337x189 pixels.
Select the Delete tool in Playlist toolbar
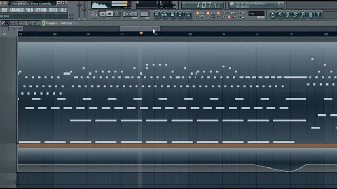point(12,23)
